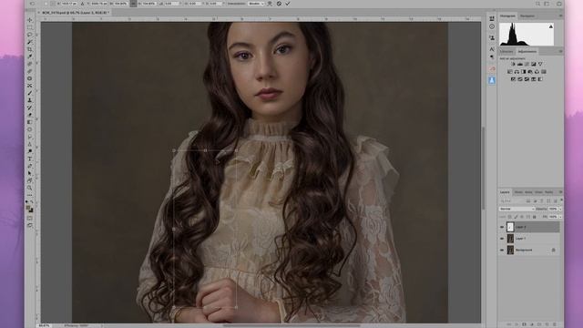Select the Zoom tool in toolbar

coord(30,188)
